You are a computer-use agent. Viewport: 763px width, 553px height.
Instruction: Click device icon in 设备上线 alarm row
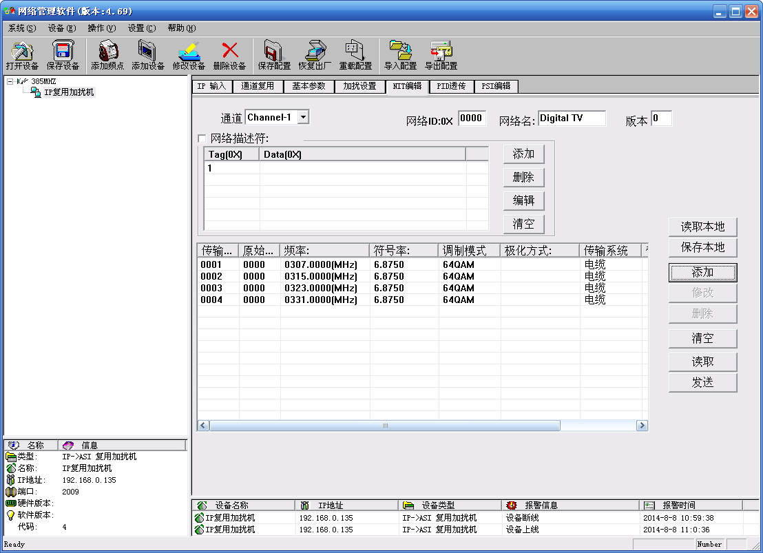click(199, 529)
